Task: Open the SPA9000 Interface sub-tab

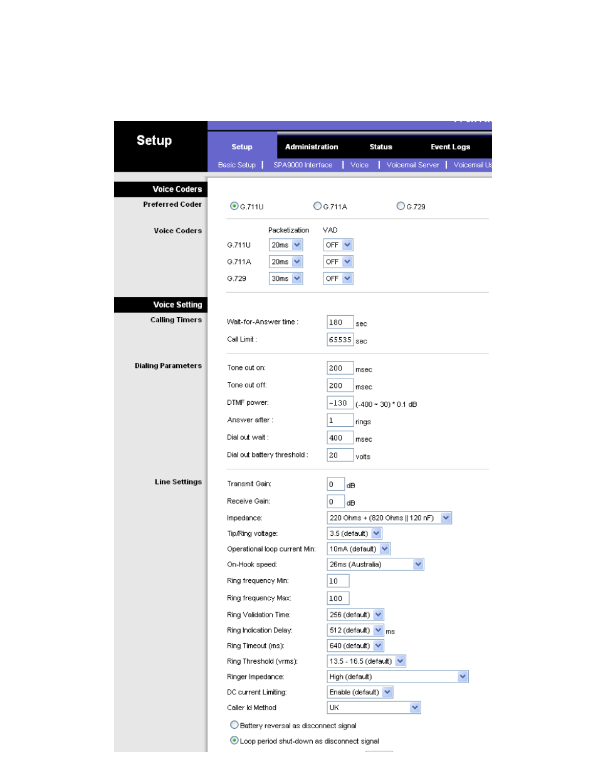Action: coord(303,165)
